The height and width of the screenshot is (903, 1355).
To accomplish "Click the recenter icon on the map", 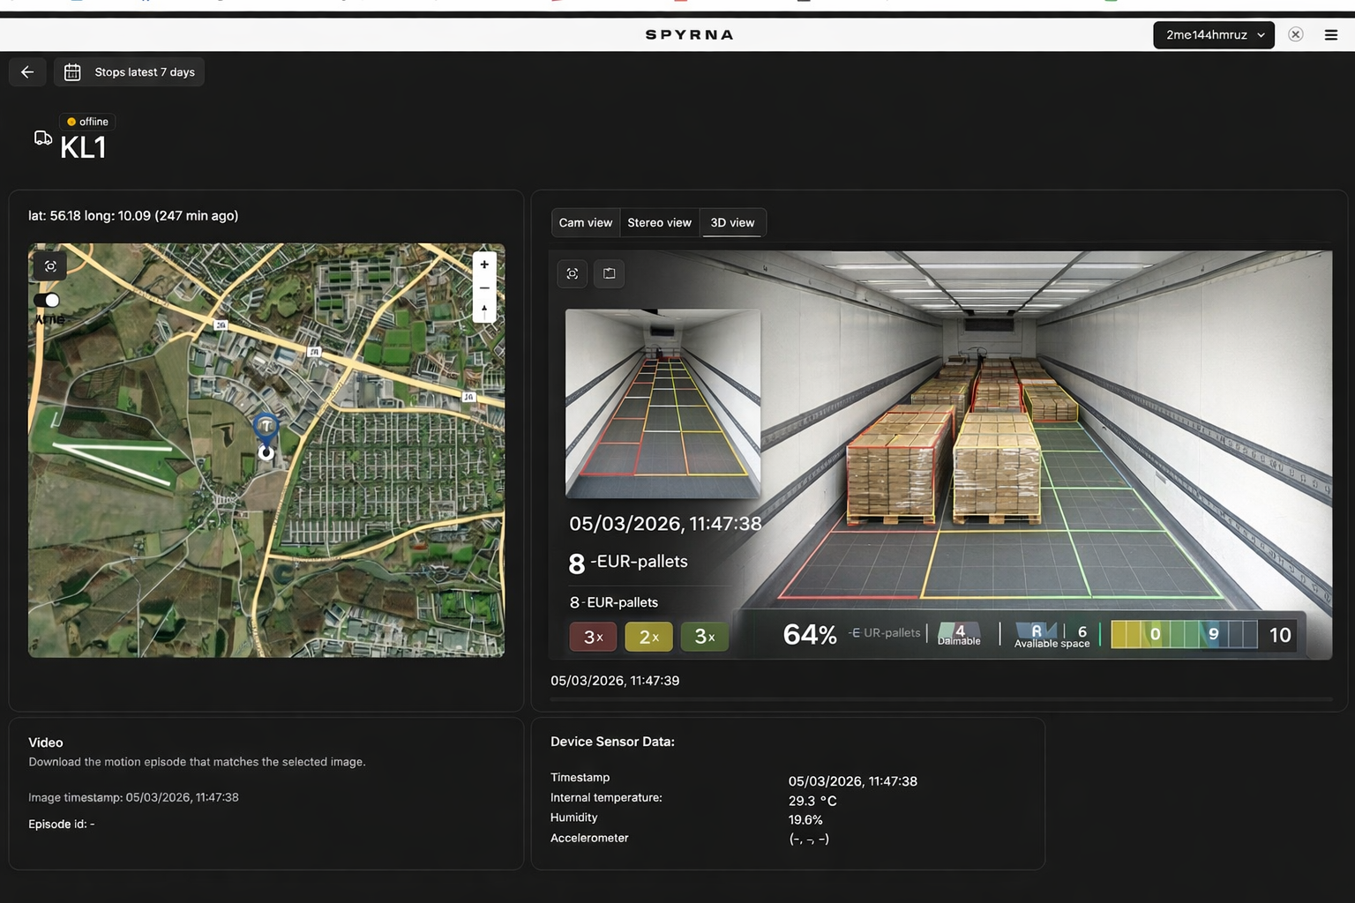I will pos(49,265).
